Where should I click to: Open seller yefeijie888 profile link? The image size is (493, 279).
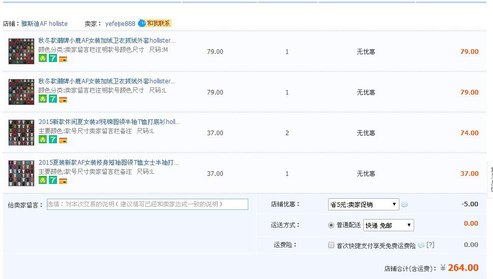tap(120, 24)
